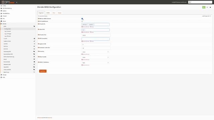This screenshot has width=214, height=120.
Task: Stop the BIND service via stop icon
Action: click(x=210, y=7)
